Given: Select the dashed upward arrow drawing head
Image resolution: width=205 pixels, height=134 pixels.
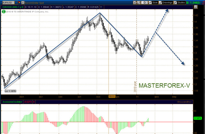Looking at the screenshot, I should (x=167, y=11).
